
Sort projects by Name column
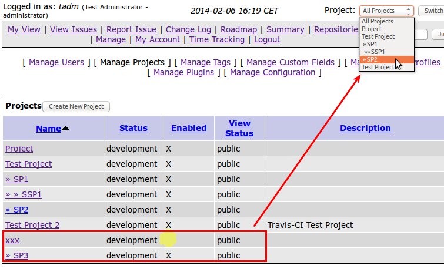click(x=48, y=128)
